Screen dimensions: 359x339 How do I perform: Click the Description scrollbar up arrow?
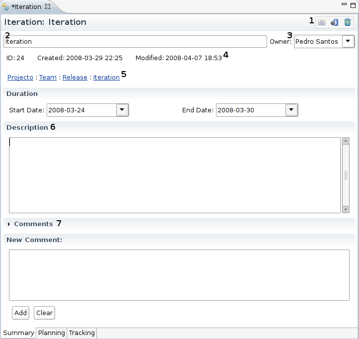point(346,141)
